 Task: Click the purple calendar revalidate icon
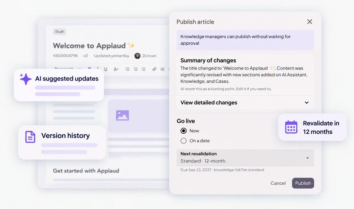(x=291, y=127)
